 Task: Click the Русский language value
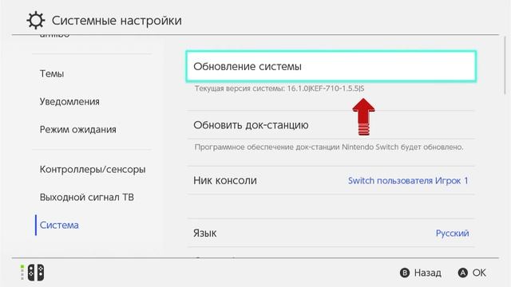pyautogui.click(x=453, y=233)
